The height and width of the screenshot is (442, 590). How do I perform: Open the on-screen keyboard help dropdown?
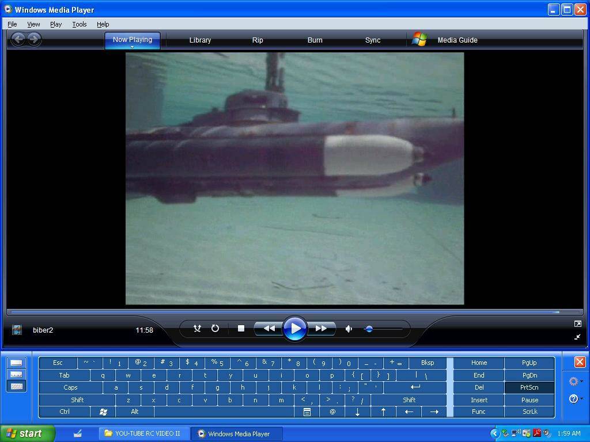(582, 399)
